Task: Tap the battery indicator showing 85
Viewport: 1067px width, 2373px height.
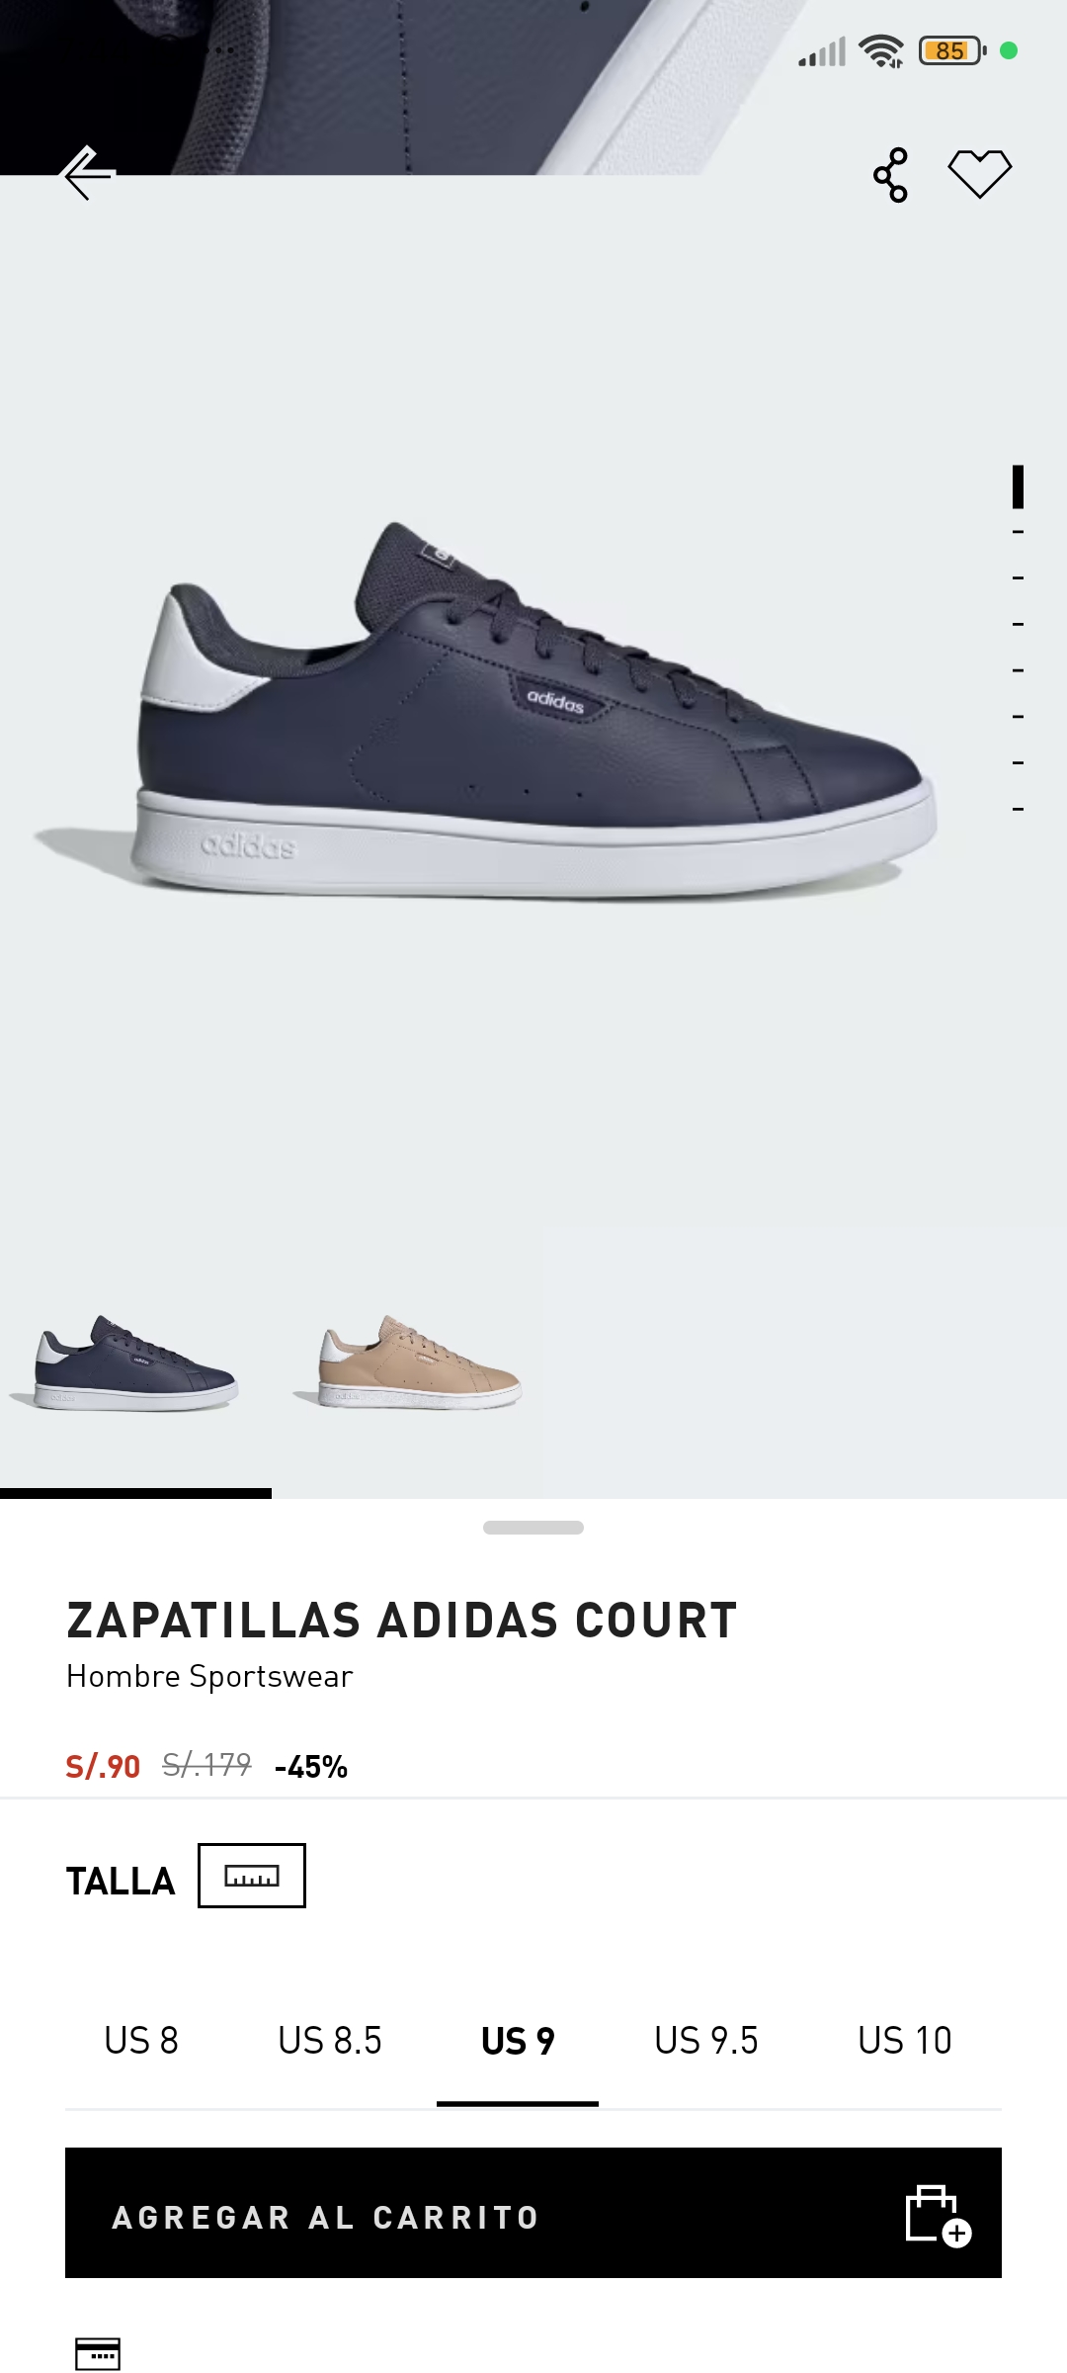Action: [952, 50]
